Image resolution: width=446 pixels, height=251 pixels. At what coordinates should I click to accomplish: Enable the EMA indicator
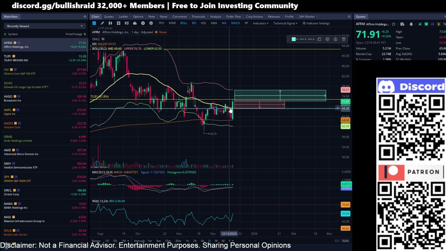(214, 23)
